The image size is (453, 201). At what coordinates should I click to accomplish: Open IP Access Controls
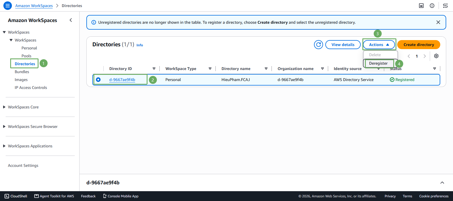(31, 88)
